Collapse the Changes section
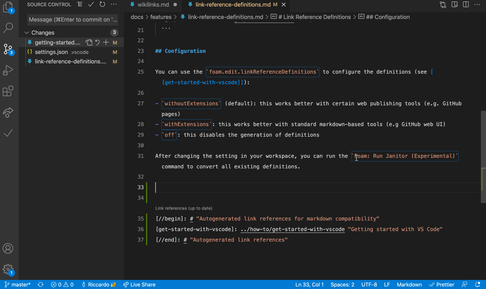486x289 pixels. point(26,32)
